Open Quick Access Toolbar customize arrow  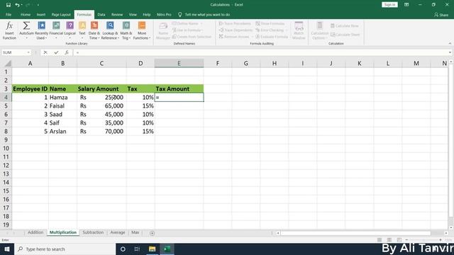(38, 5)
